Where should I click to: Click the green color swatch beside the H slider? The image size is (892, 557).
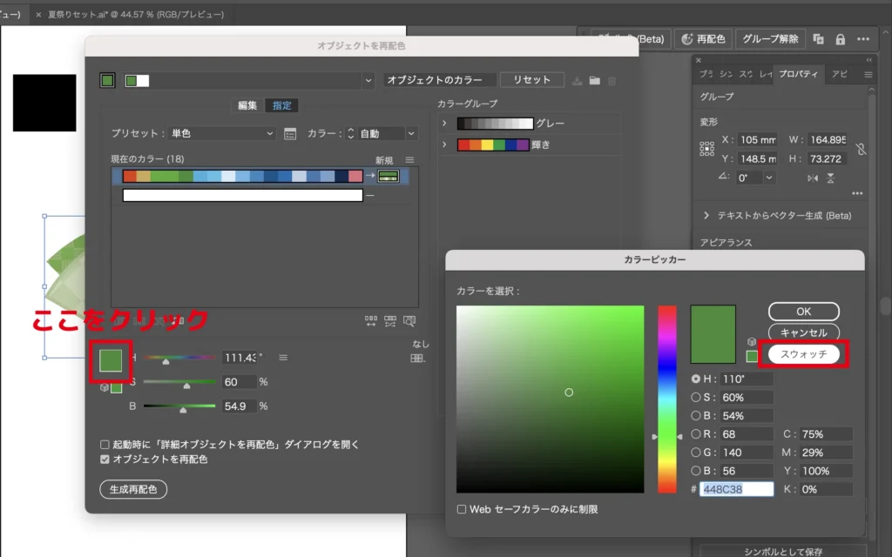click(111, 359)
